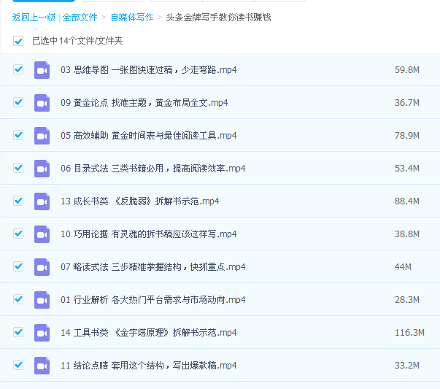This screenshot has height=389, width=440.
Task: Click video icon for 07 略读式法 file
Action: [42, 267]
